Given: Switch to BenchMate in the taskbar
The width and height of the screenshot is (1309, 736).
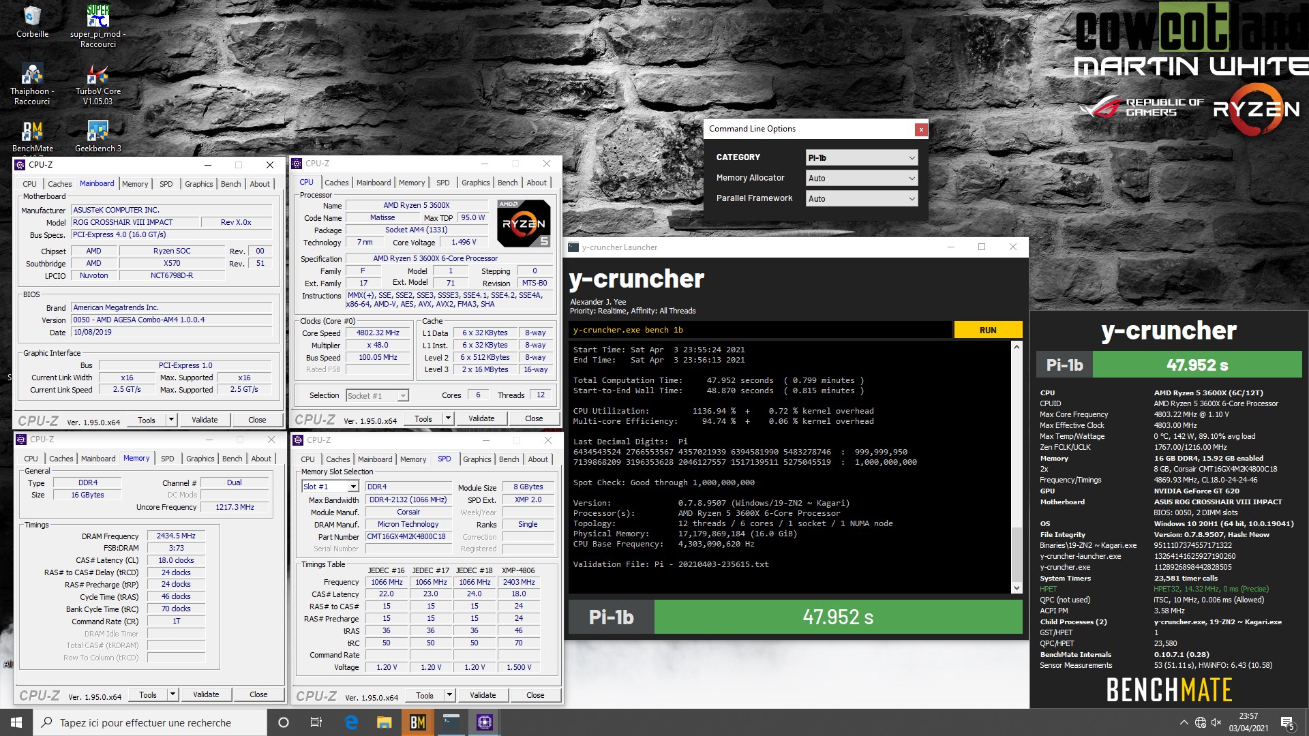Looking at the screenshot, I should [x=418, y=722].
